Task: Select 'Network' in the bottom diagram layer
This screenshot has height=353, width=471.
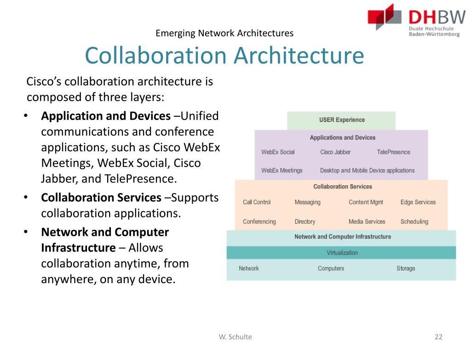Action: click(x=249, y=268)
